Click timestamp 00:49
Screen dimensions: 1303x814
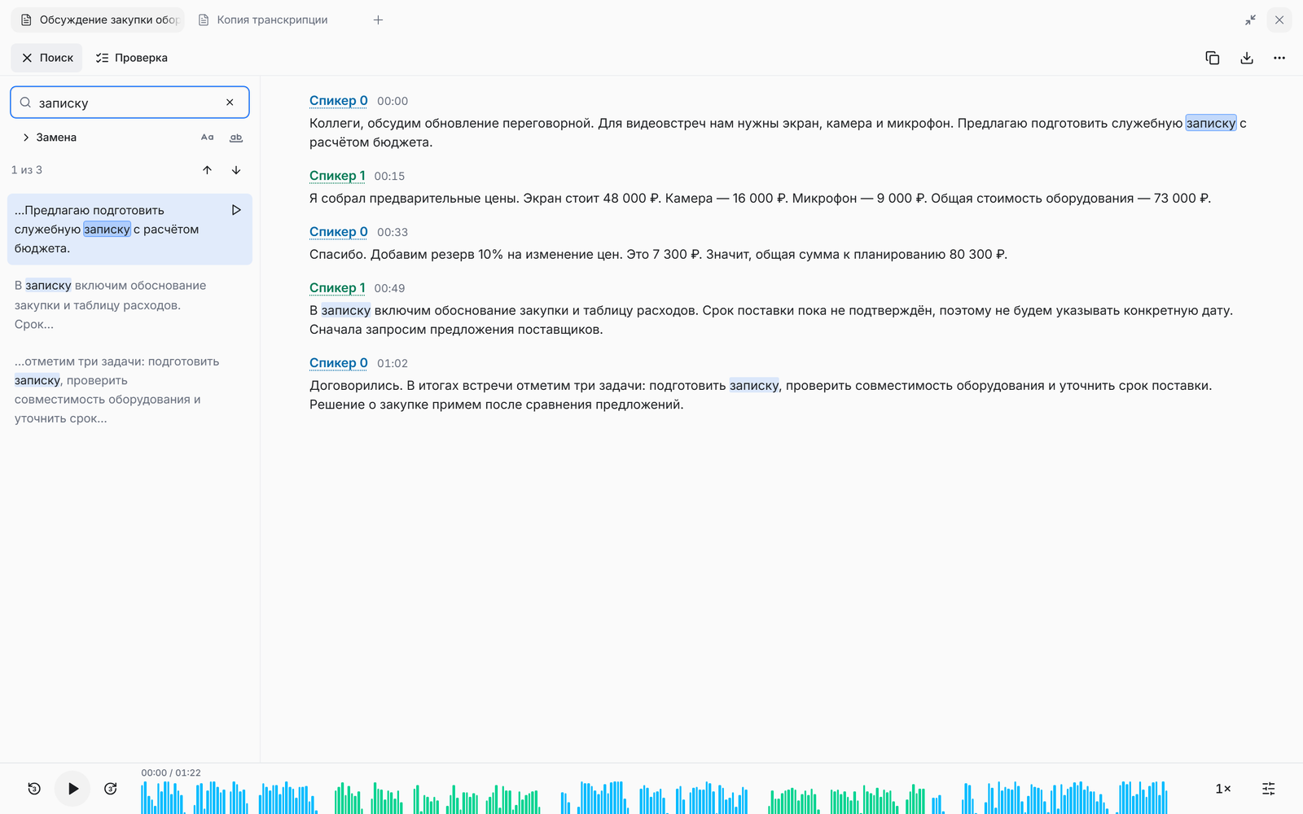tap(389, 288)
